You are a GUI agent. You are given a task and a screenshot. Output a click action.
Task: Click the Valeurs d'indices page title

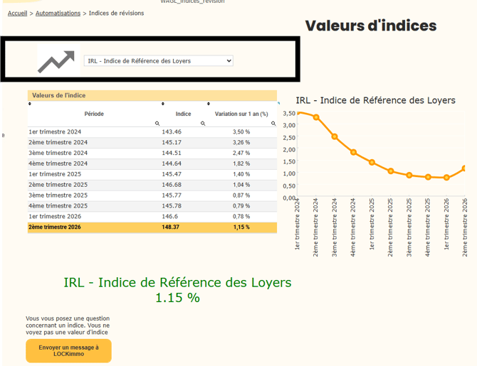[371, 26]
